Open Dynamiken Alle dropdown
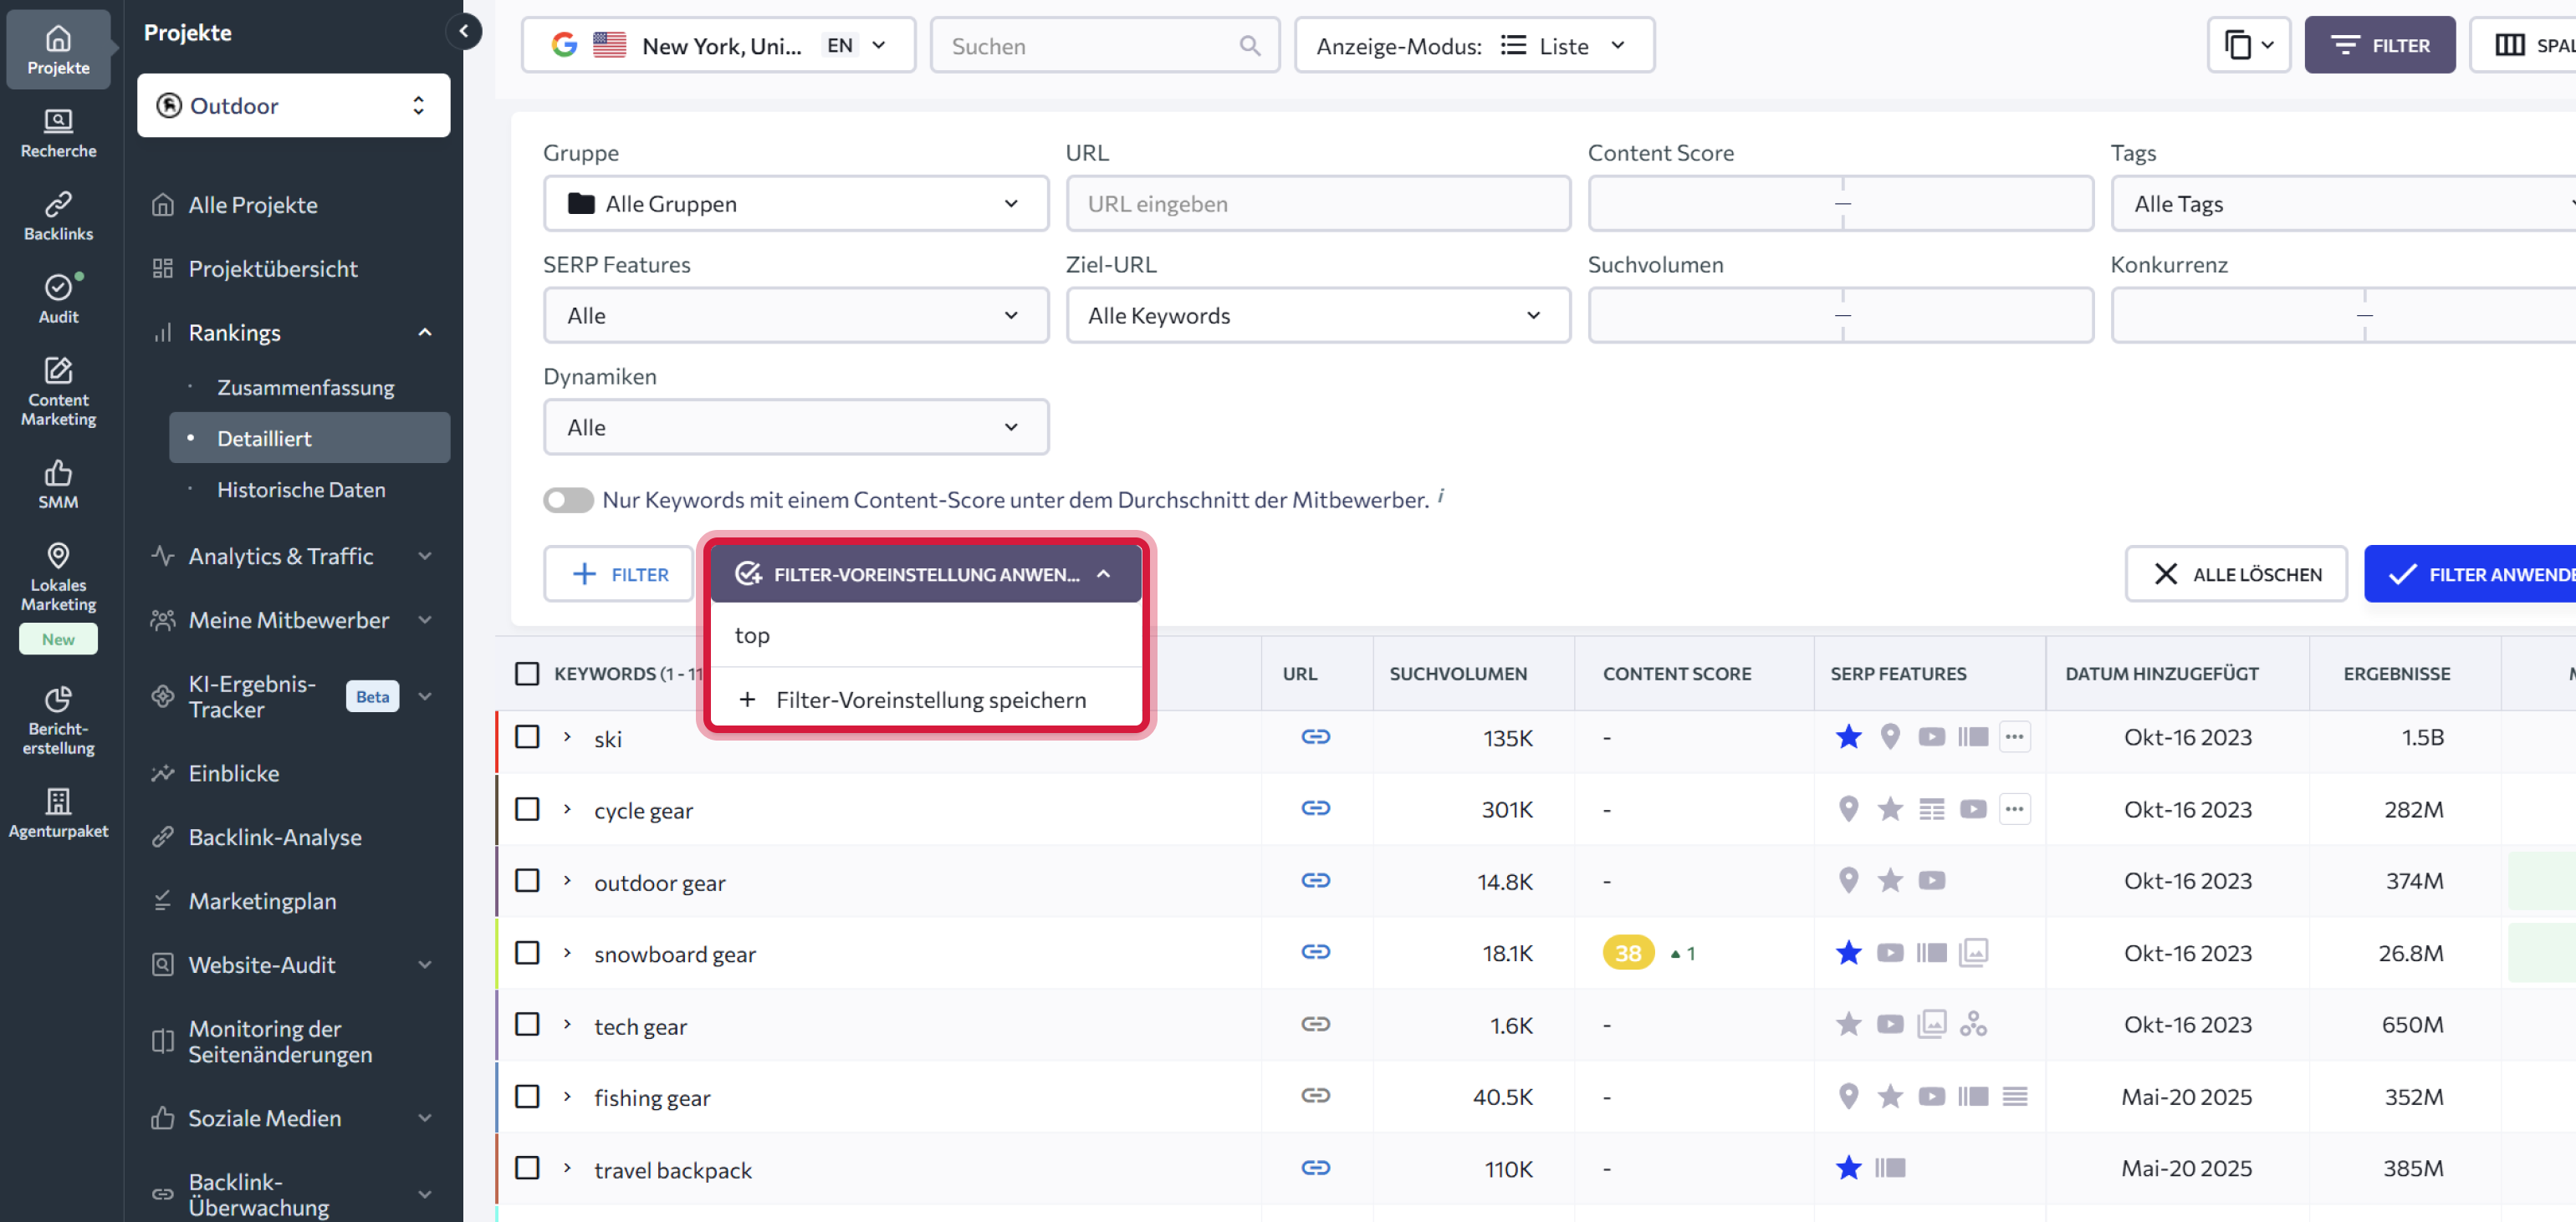 pos(796,428)
